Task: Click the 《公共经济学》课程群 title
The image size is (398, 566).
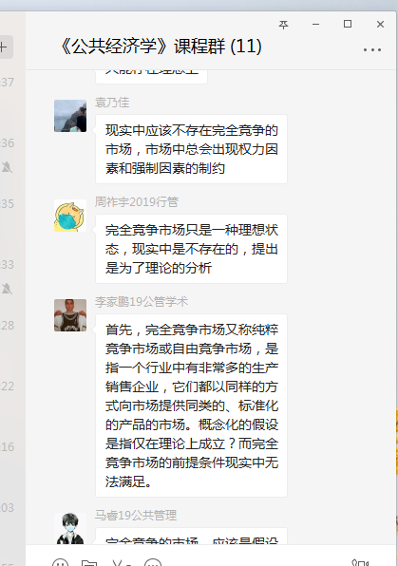Action: tap(161, 47)
